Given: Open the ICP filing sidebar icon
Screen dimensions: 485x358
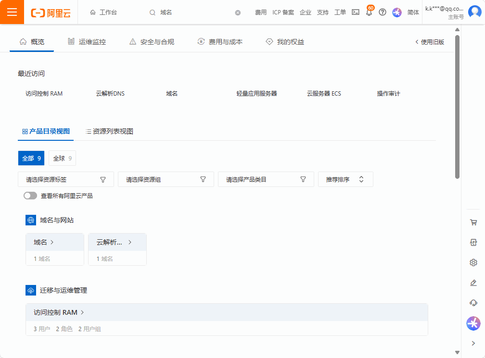Looking at the screenshot, I should tap(473, 243).
